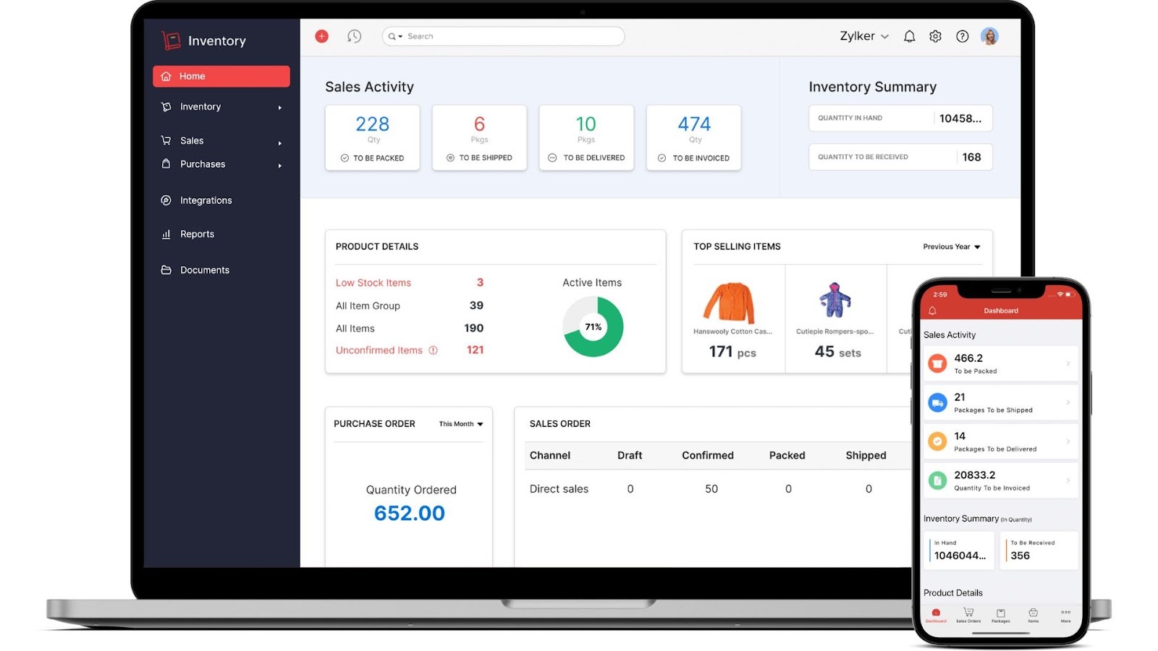Expand the Zylker account dropdown
This screenshot has width=1158, height=651.
[x=863, y=36]
